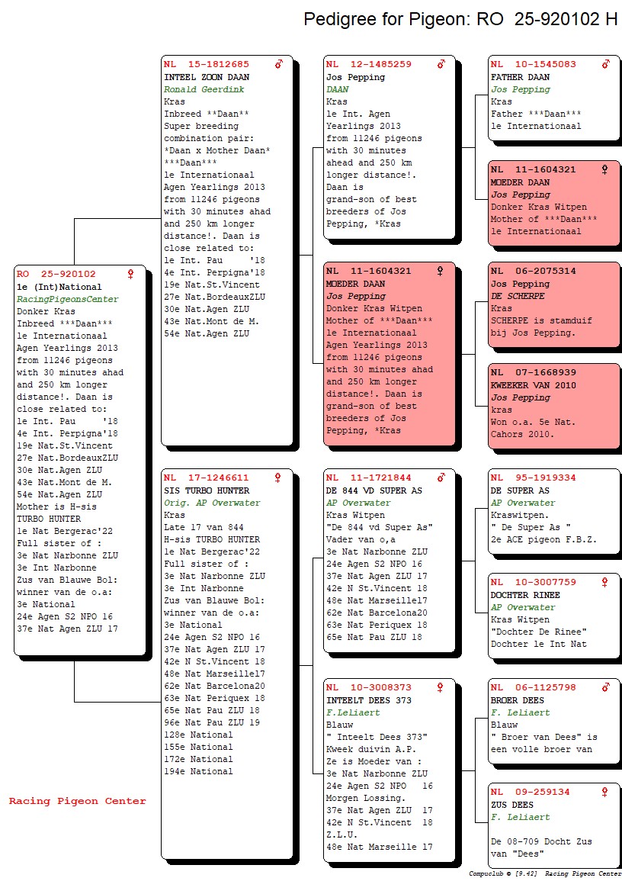Click the female symbol on the NL 10-3007759 card

pyautogui.click(x=605, y=582)
